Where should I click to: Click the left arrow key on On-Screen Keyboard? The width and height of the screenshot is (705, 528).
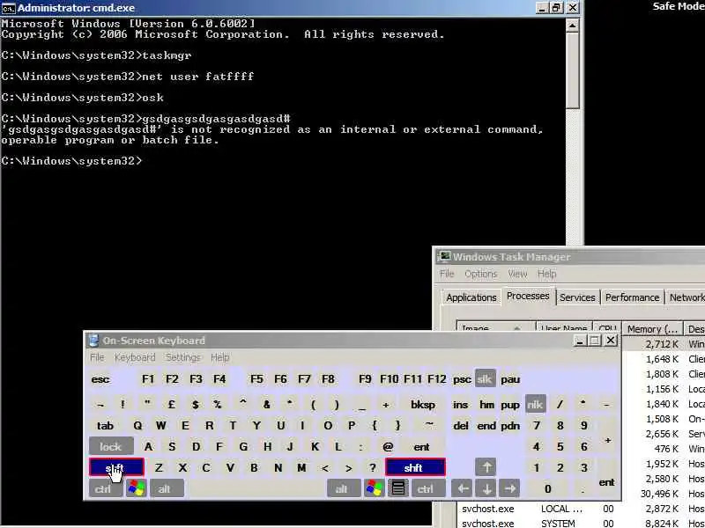pyautogui.click(x=462, y=488)
